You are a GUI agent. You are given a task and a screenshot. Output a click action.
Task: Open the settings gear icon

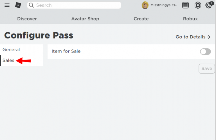click(209, 5)
